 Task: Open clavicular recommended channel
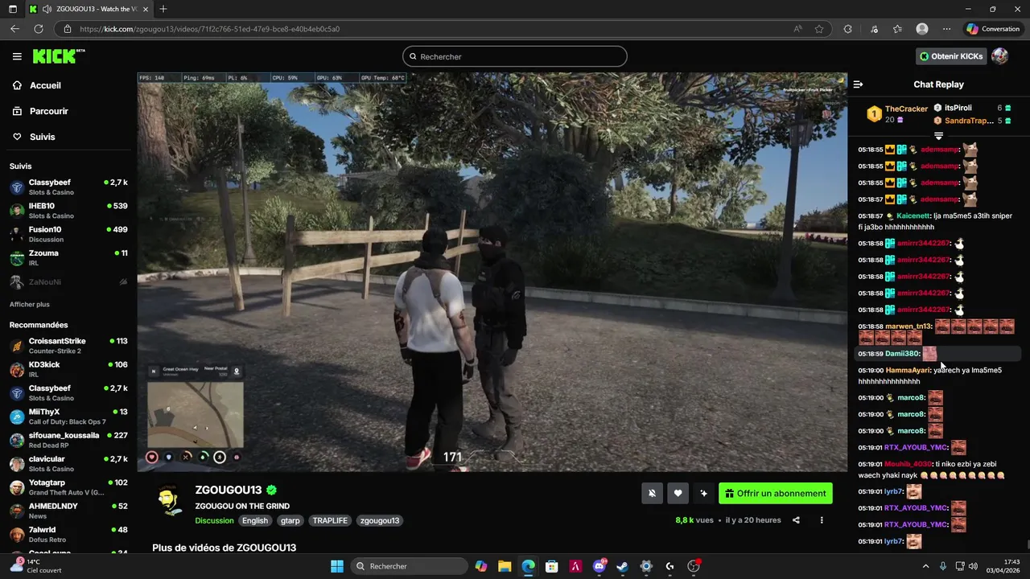coord(68,463)
